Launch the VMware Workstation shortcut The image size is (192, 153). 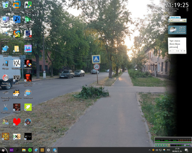pyautogui.click(x=17, y=7)
